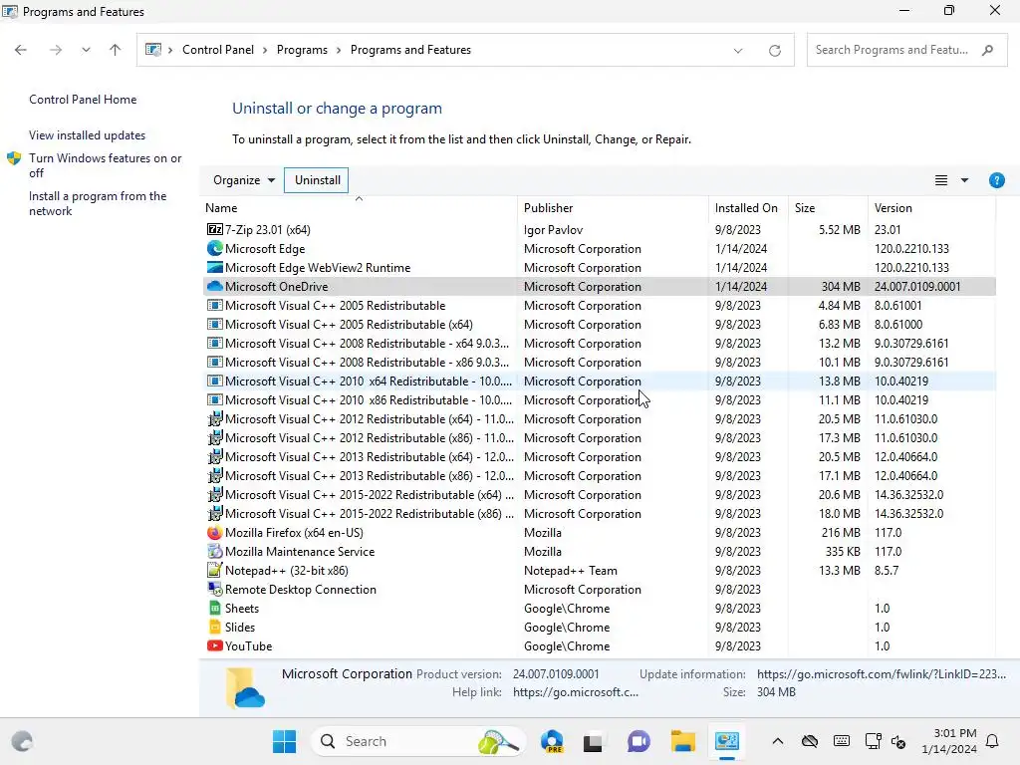Open the Organize dropdown menu

coord(244,180)
